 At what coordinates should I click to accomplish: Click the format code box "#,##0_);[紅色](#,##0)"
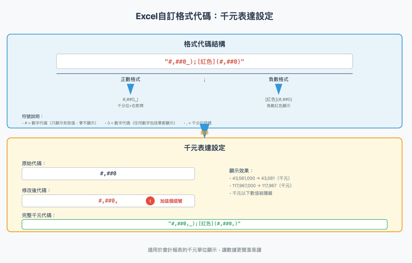coord(205,61)
